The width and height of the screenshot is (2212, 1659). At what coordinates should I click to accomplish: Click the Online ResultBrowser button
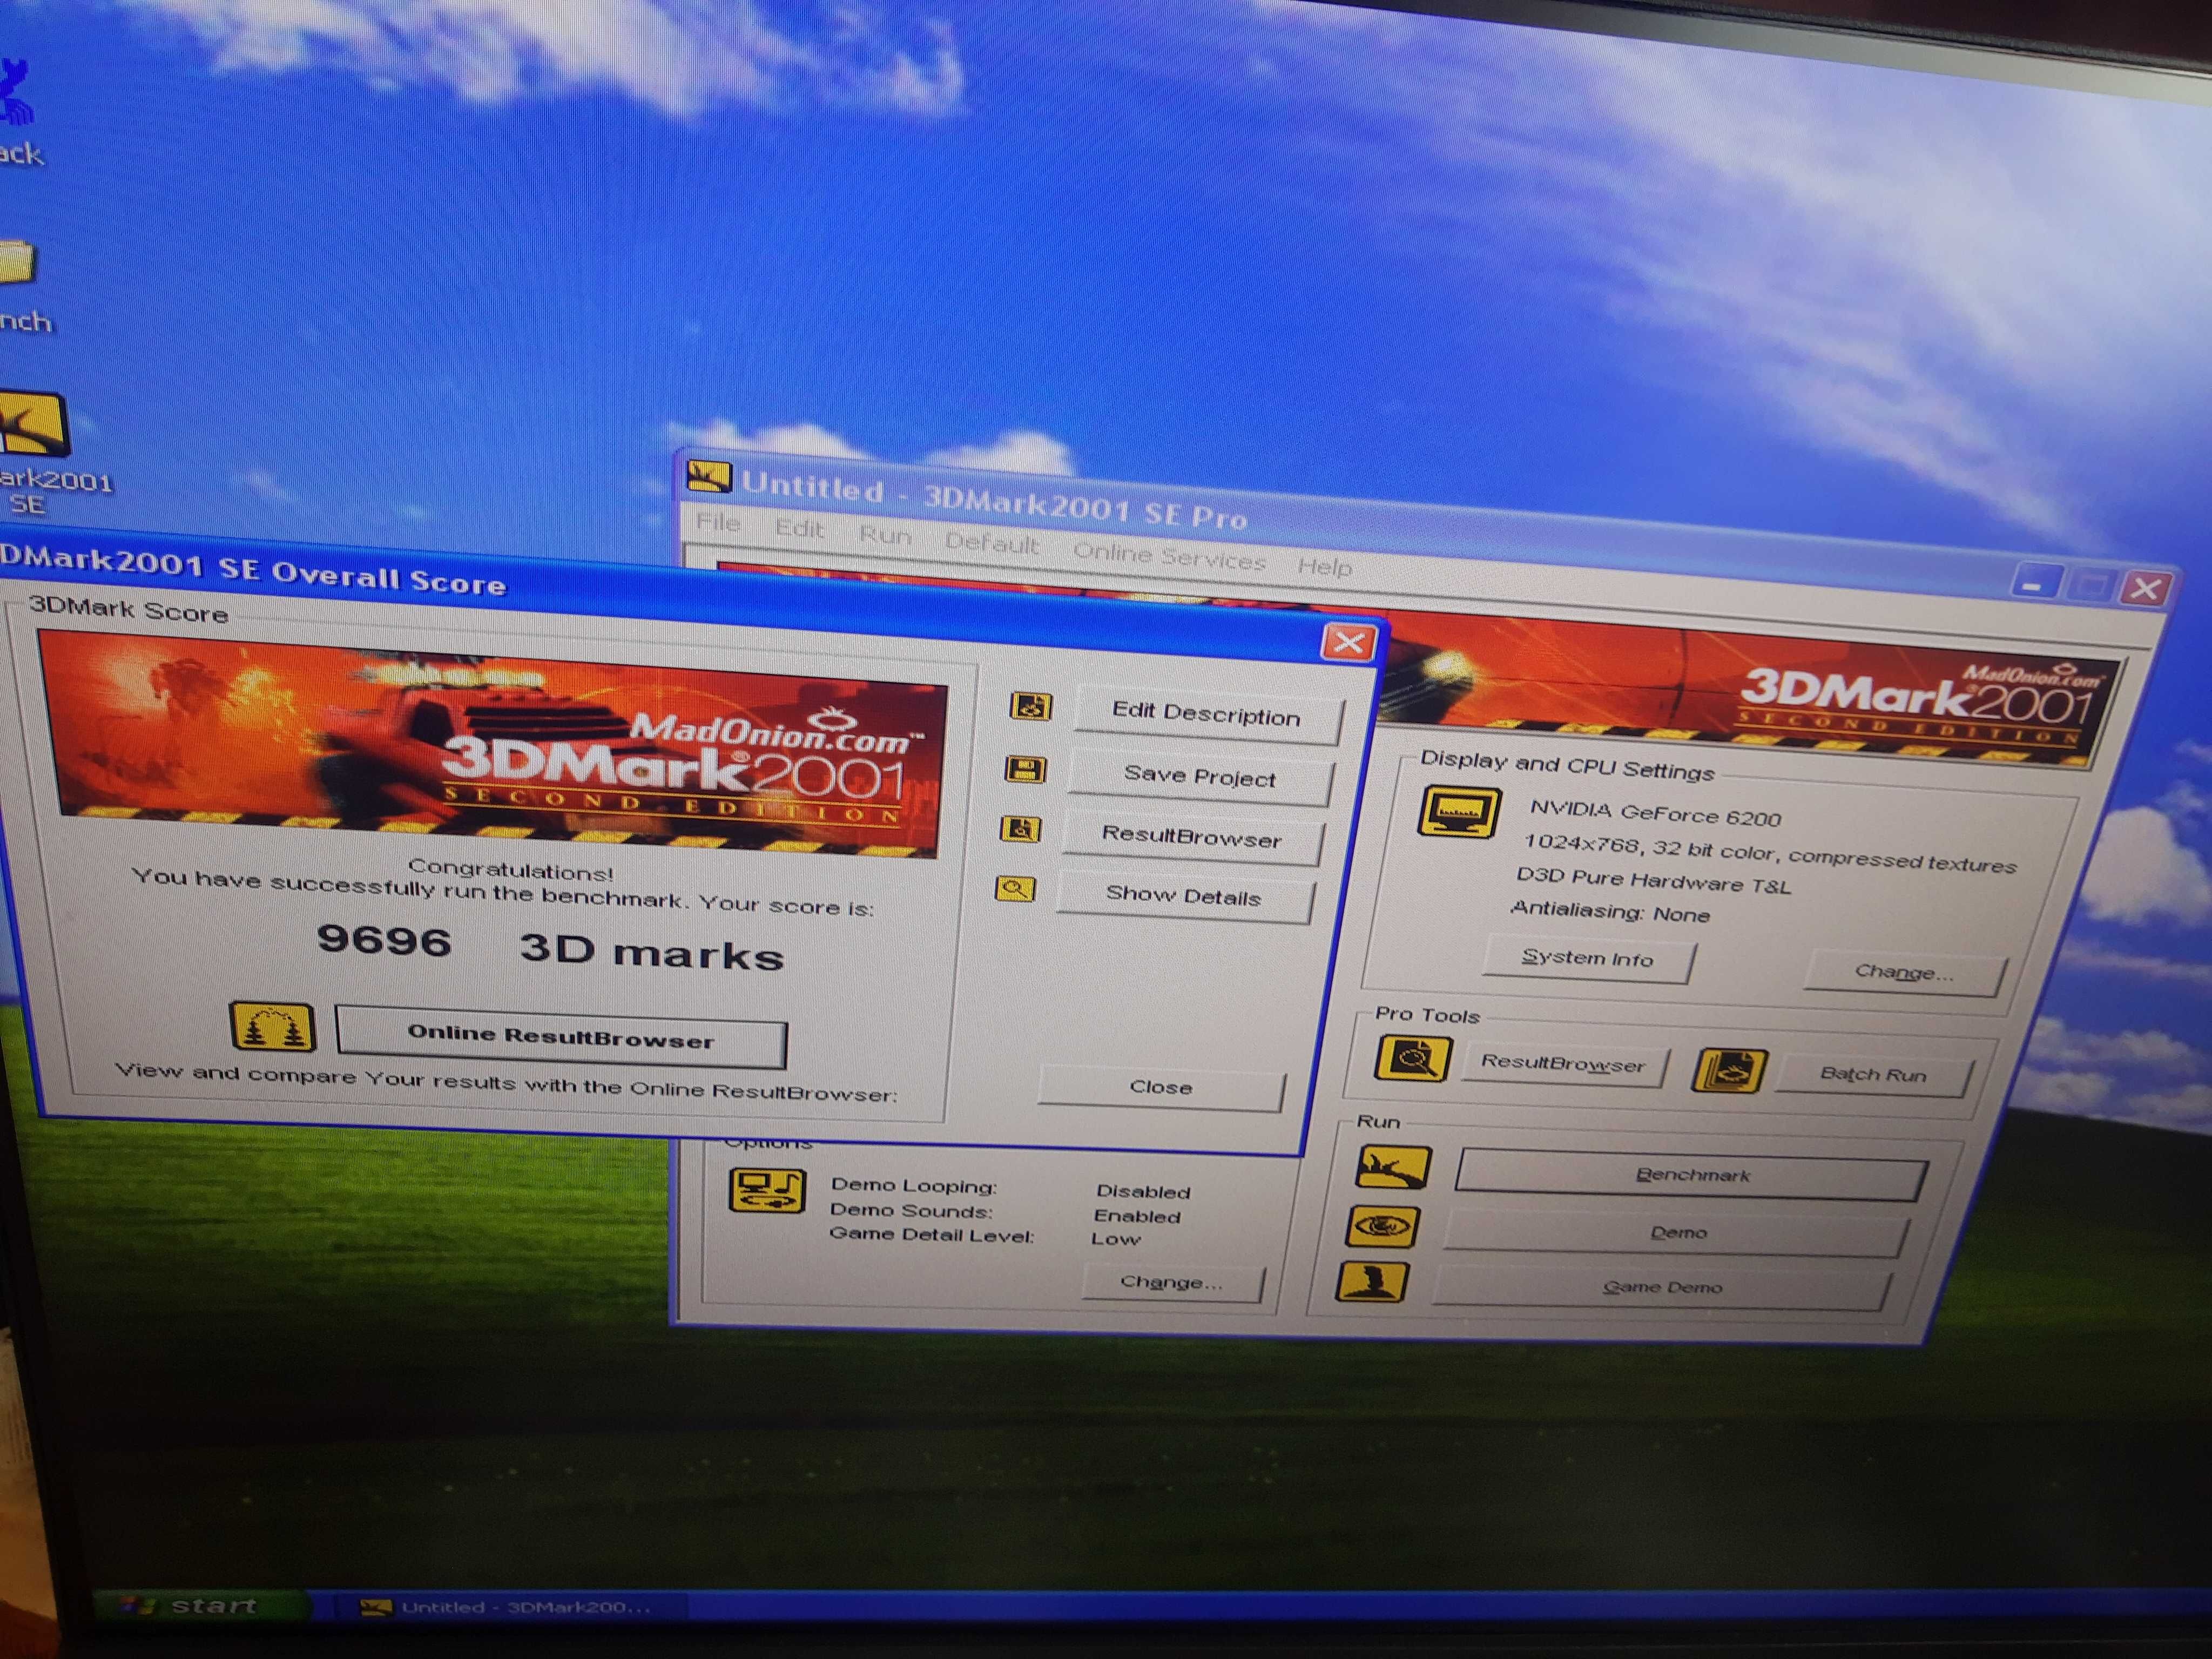click(561, 1037)
